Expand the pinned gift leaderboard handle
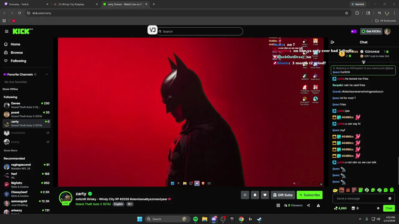Screen dimensions: 399x224 click(363, 62)
